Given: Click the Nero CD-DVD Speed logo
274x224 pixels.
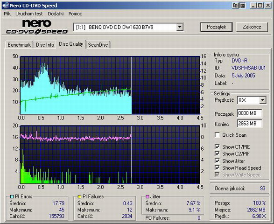Looking at the screenshot, I should point(37,27).
